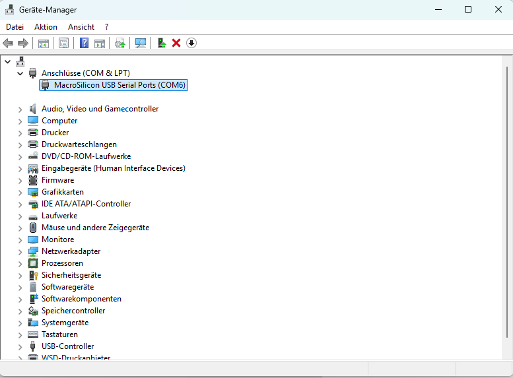The image size is (513, 378).
Task: Expand the Grafikkarten category
Action: pos(20,192)
